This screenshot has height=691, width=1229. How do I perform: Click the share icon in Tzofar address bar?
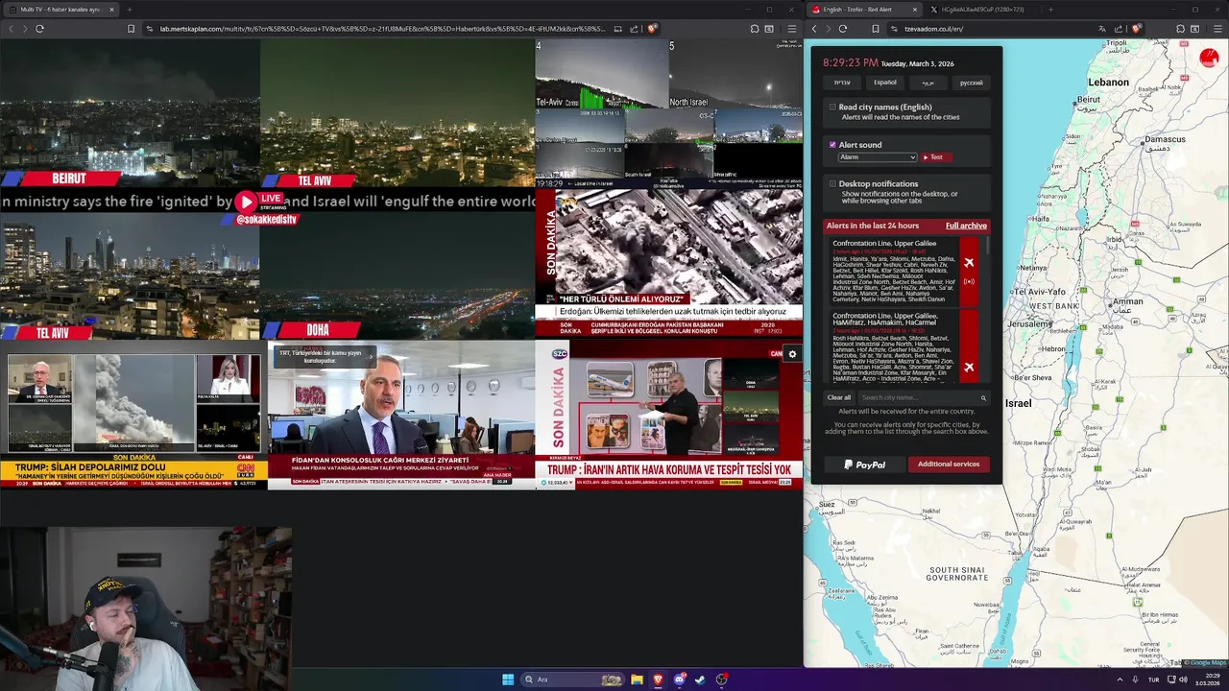coord(1119,29)
